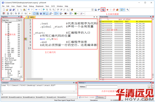Viewport: 155px width, 102px height.
Task: Open the Peripherals menu
Action: pyautogui.click(x=39, y=6)
